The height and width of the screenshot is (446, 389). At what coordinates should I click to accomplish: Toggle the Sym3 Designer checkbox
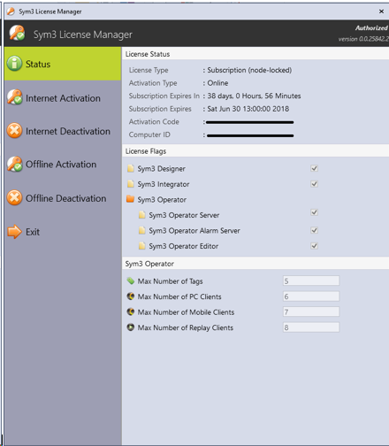click(x=314, y=168)
